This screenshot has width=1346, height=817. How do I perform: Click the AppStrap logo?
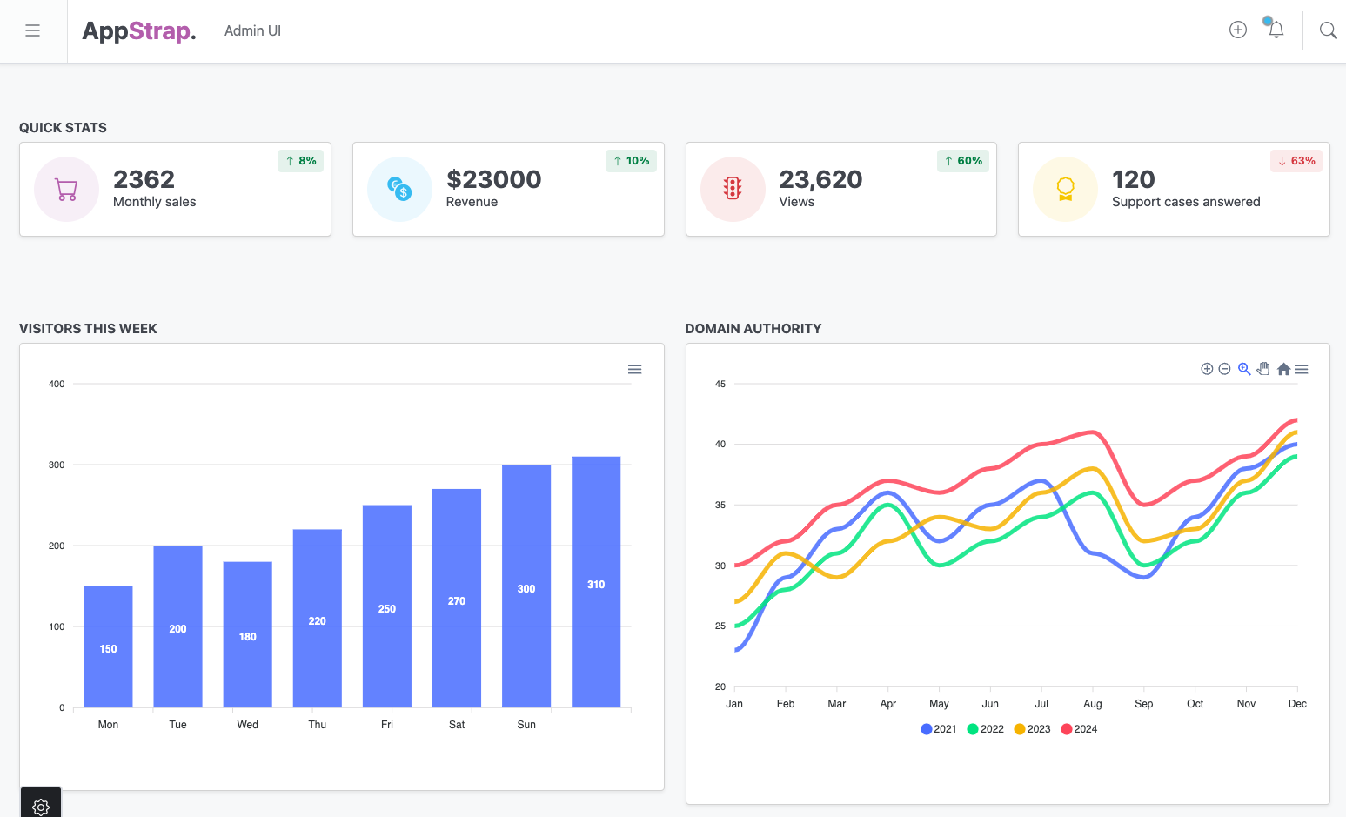point(139,31)
